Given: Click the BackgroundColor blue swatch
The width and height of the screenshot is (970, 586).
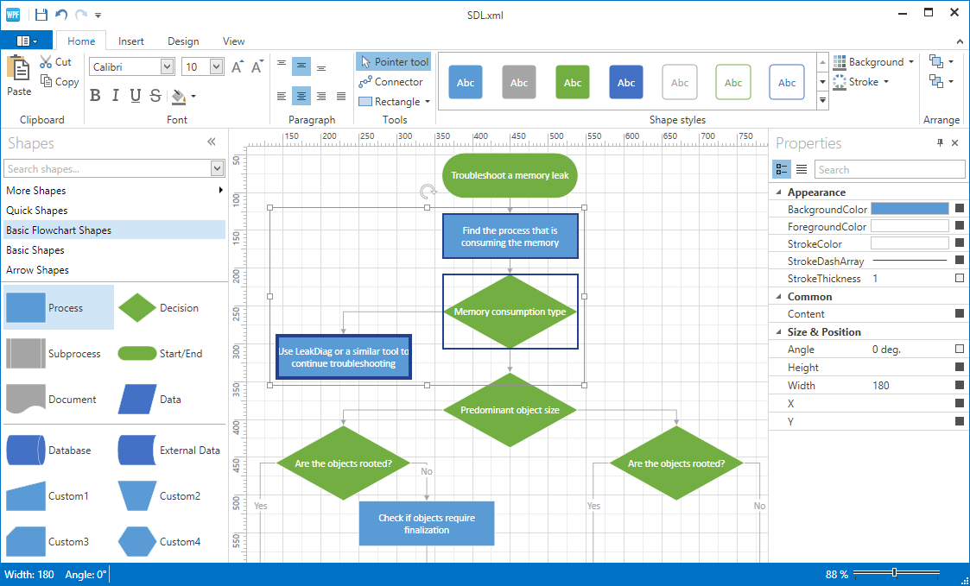Looking at the screenshot, I should point(909,209).
